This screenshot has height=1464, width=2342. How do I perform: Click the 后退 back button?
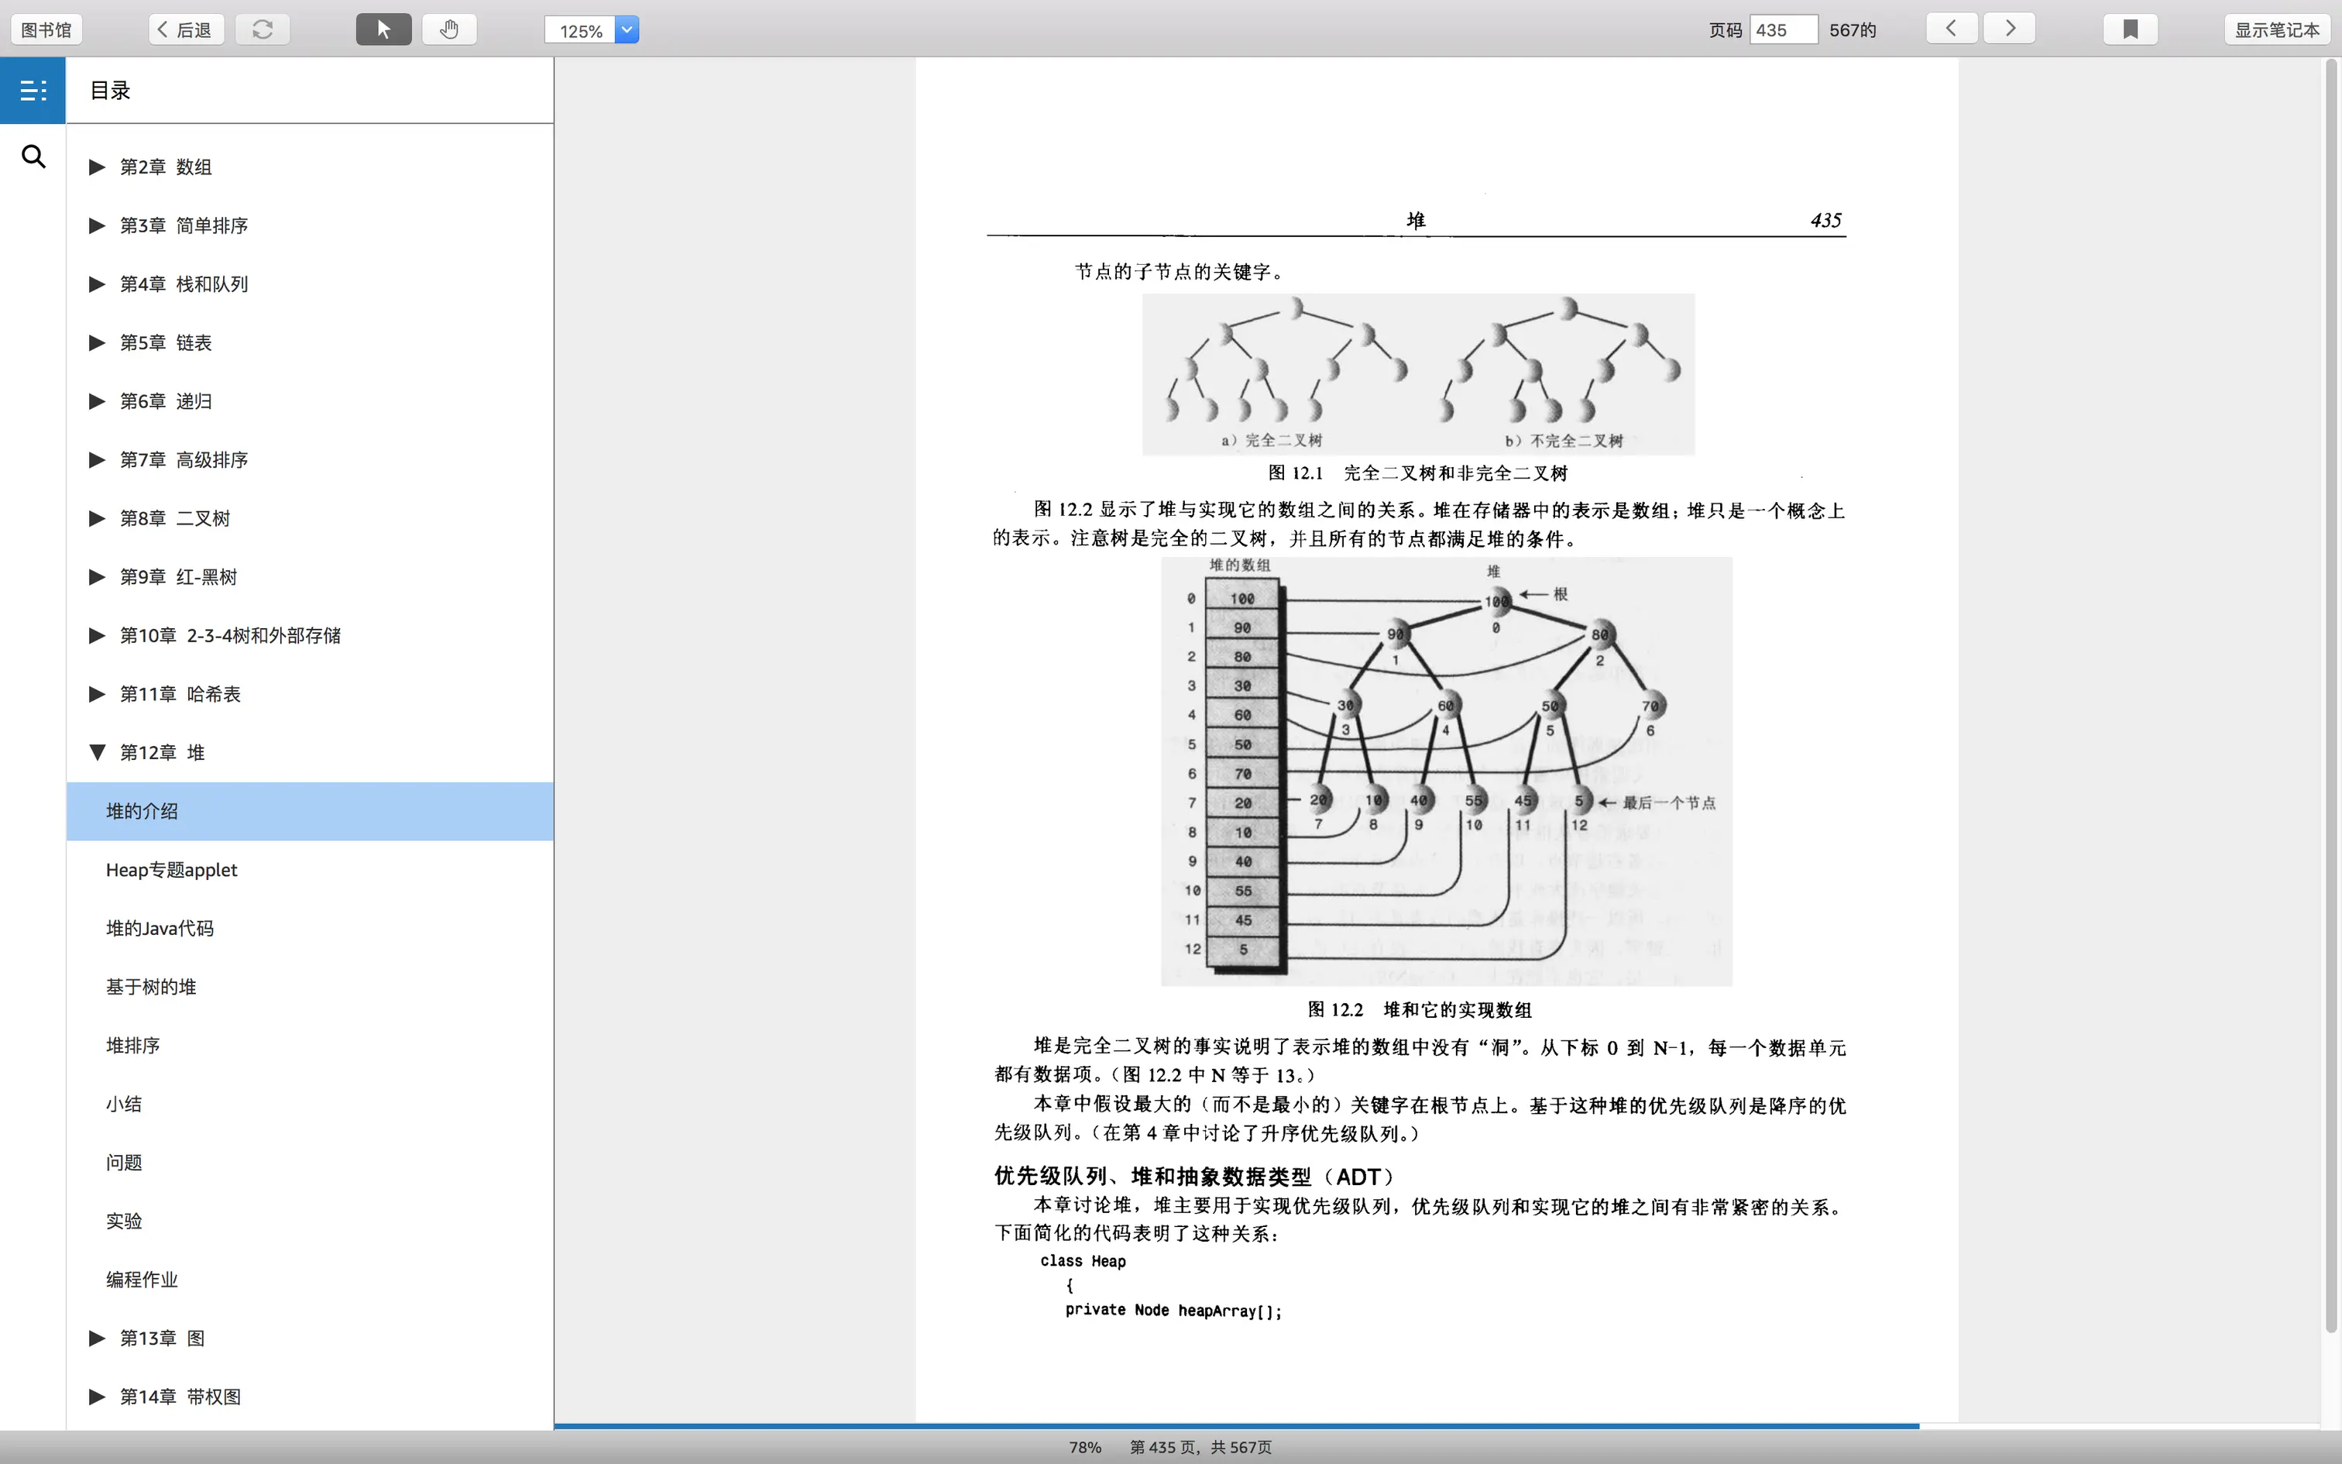[186, 29]
